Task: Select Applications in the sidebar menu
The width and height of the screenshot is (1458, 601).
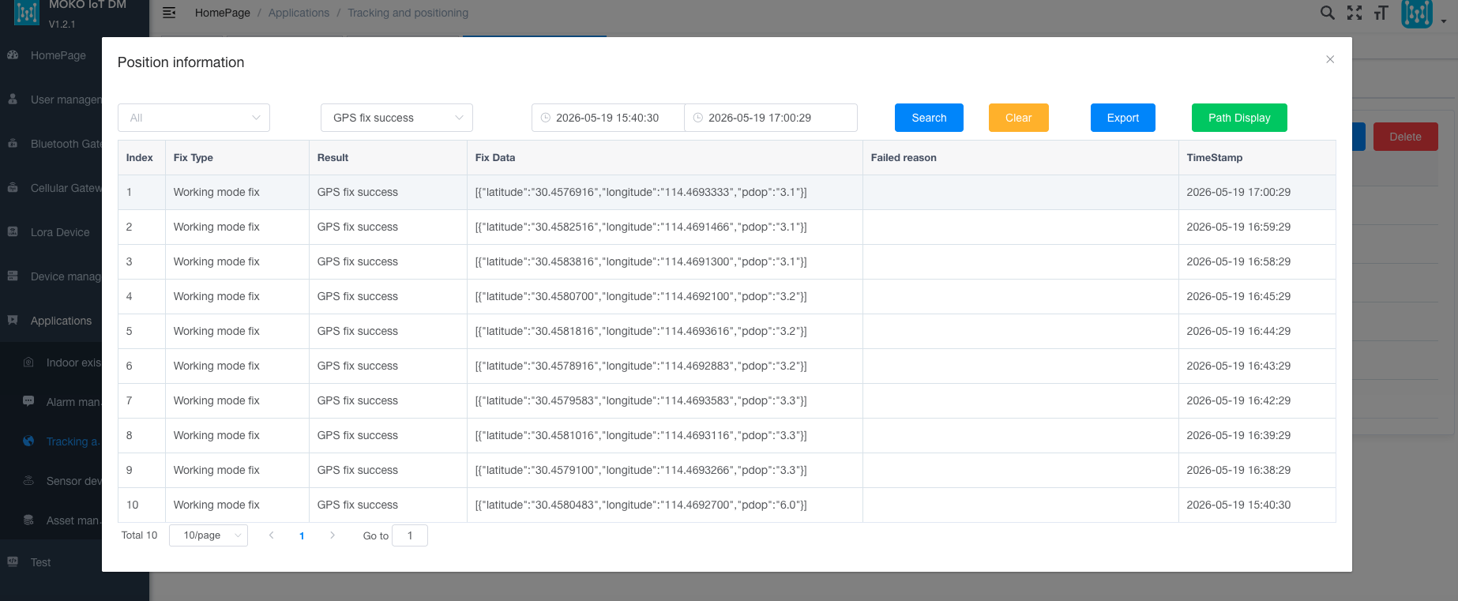Action: (x=61, y=321)
